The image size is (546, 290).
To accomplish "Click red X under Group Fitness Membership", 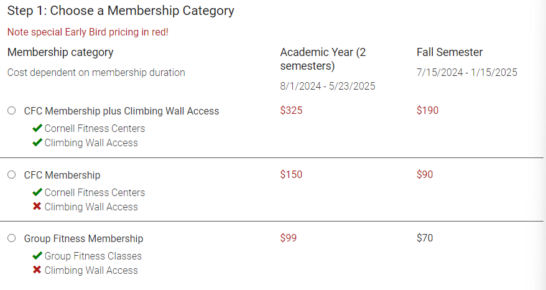I will 37,270.
